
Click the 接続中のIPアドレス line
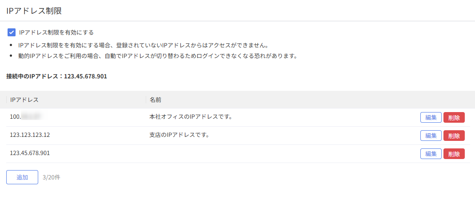[x=56, y=76]
